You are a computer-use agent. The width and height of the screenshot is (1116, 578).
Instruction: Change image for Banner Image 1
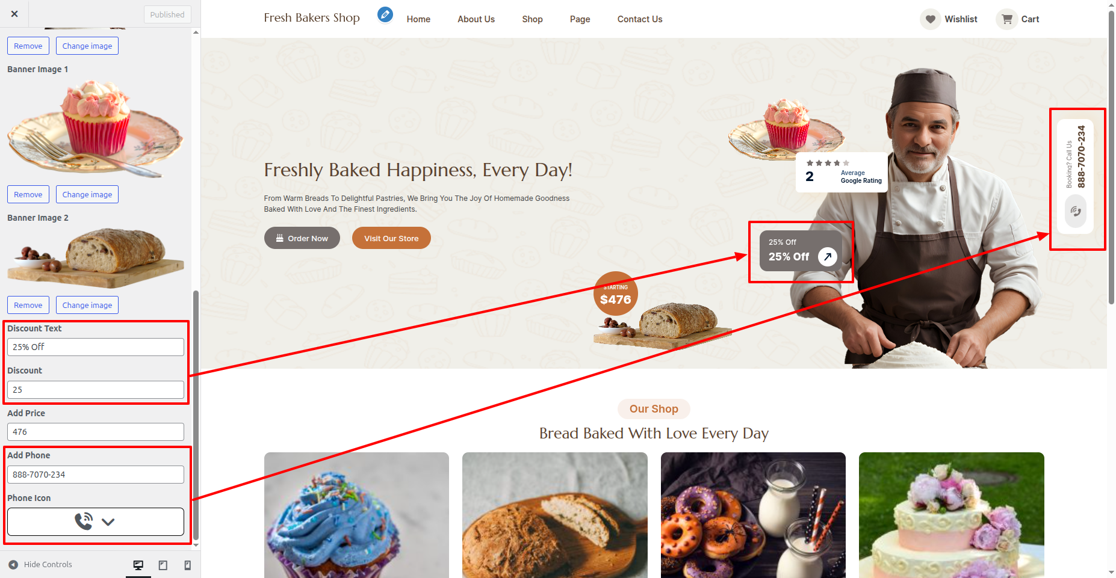pyautogui.click(x=87, y=194)
